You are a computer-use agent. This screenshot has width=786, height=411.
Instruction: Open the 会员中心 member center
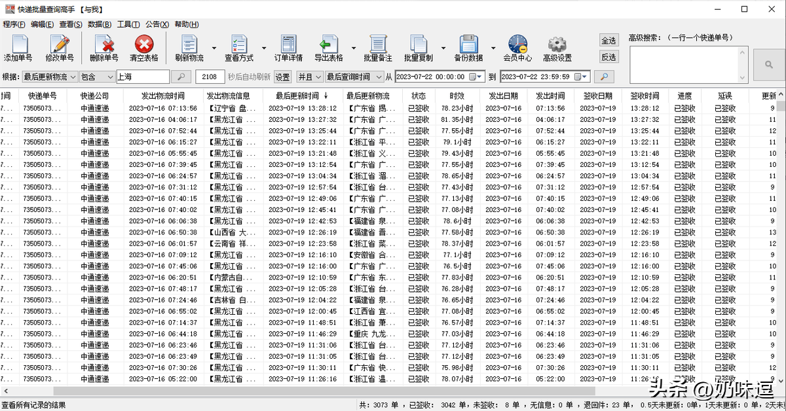click(517, 48)
